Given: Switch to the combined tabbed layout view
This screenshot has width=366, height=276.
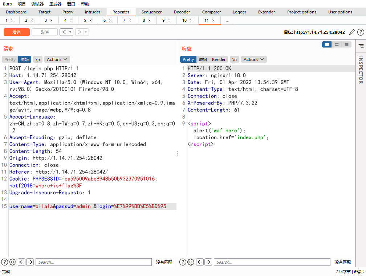Looking at the screenshot, I should (x=346, y=44).
